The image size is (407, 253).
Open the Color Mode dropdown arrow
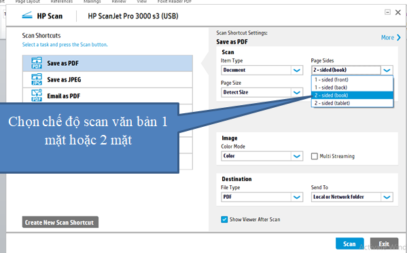(x=297, y=156)
